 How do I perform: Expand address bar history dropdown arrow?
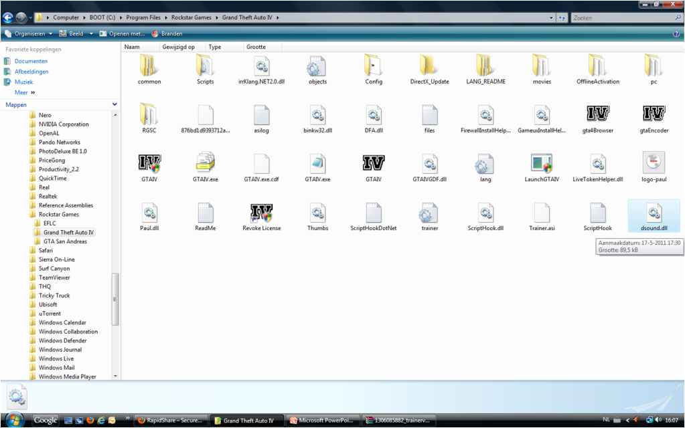[551, 18]
